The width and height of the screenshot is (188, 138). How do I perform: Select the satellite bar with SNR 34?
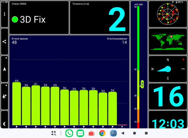(112, 108)
